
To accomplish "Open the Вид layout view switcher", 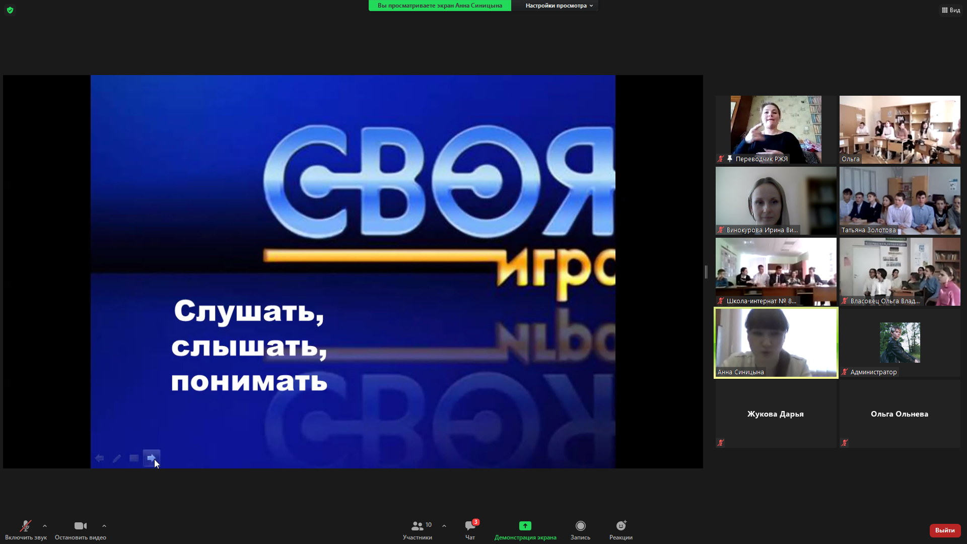I will tap(950, 10).
